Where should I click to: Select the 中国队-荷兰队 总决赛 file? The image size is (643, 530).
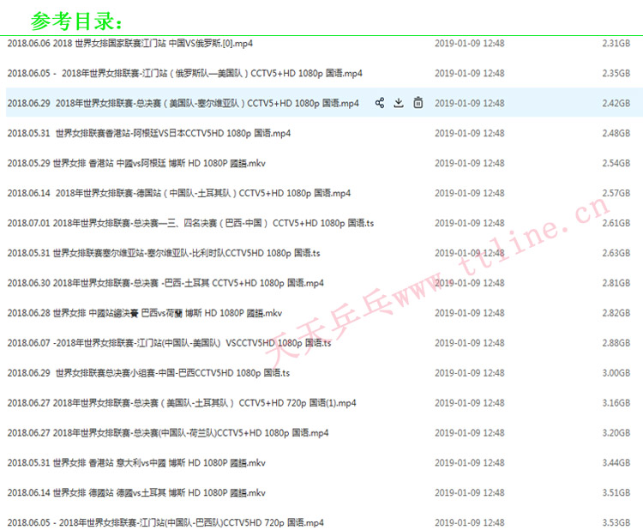coord(168,433)
